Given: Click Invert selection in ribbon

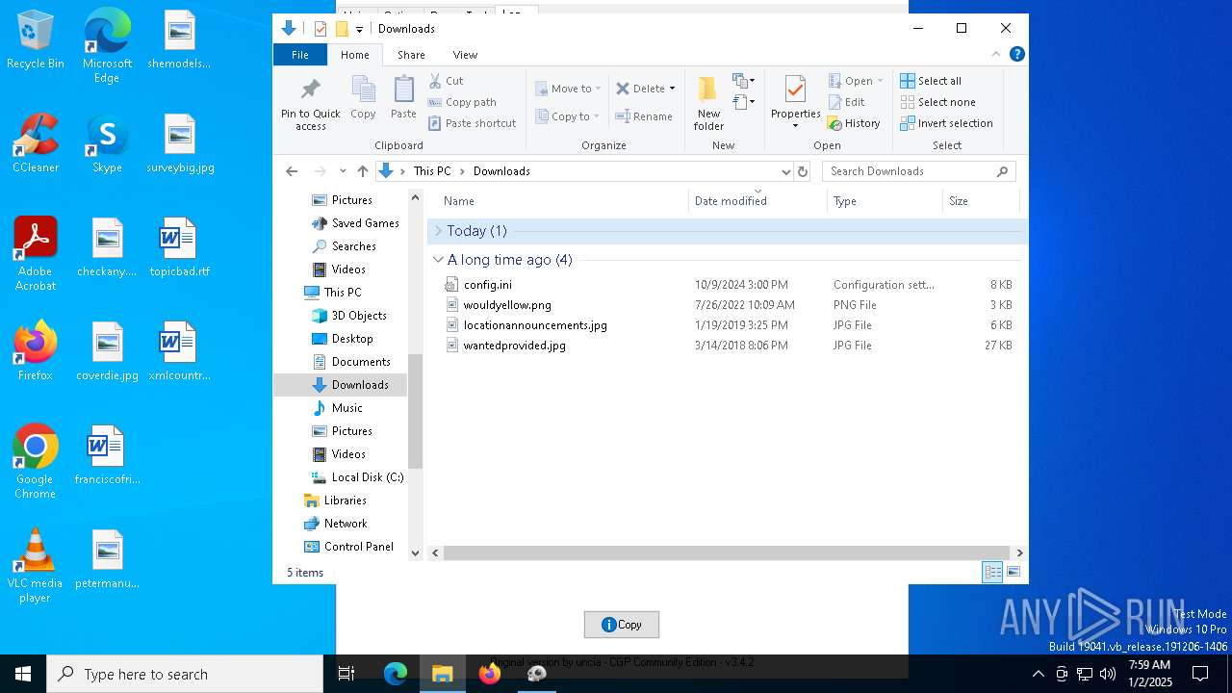Looking at the screenshot, I should 946,123.
